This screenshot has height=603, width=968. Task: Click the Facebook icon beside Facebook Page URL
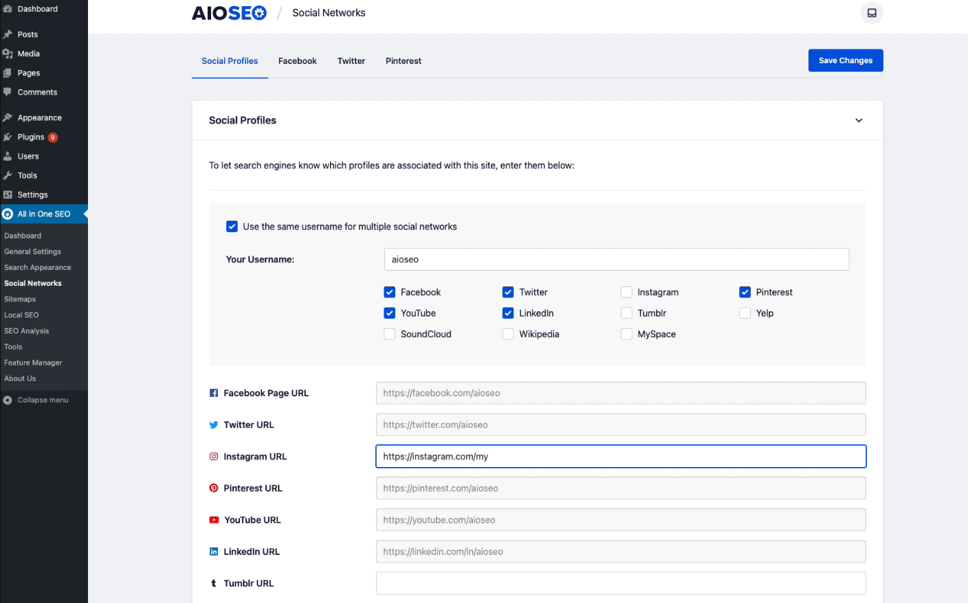(x=214, y=393)
